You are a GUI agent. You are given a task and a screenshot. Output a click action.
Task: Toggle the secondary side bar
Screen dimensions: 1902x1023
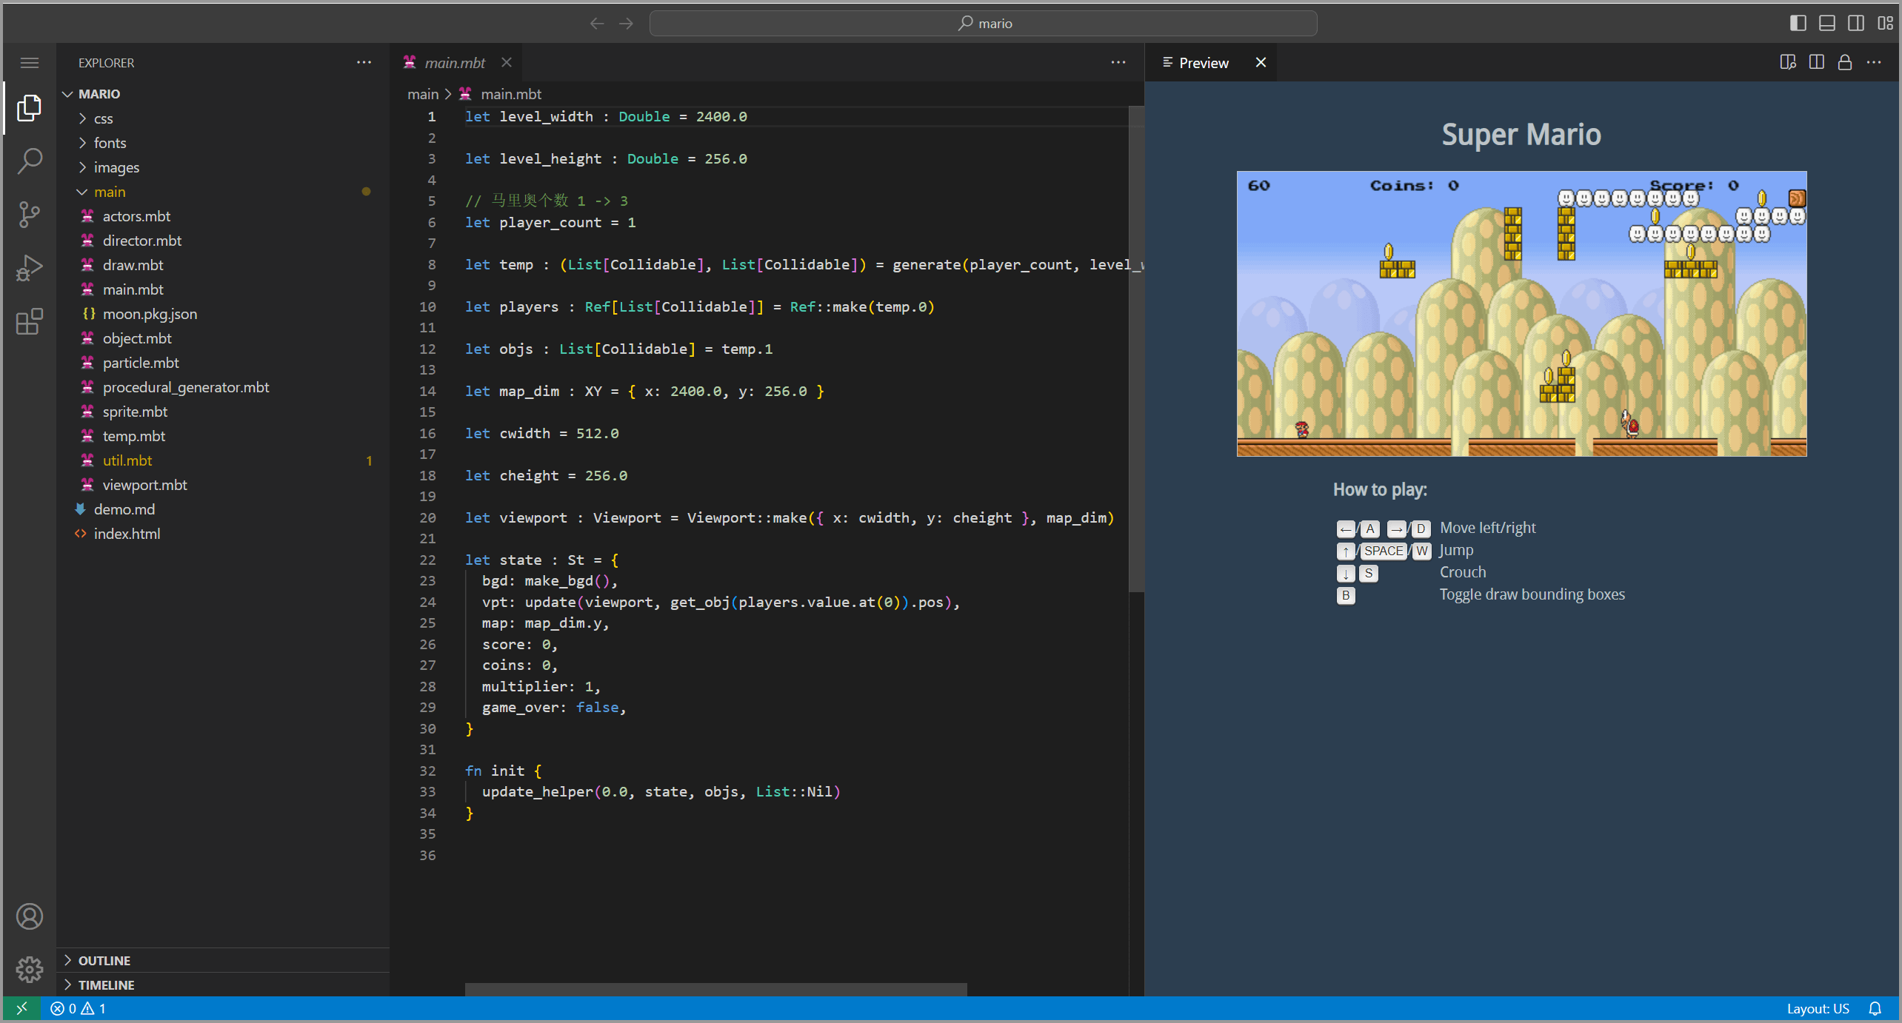click(x=1856, y=24)
